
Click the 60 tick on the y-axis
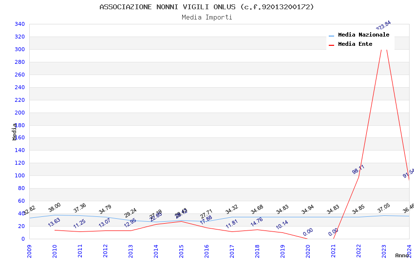pyautogui.click(x=21, y=201)
